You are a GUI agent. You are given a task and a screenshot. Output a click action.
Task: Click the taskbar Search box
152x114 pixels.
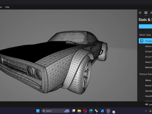click(56, 111)
